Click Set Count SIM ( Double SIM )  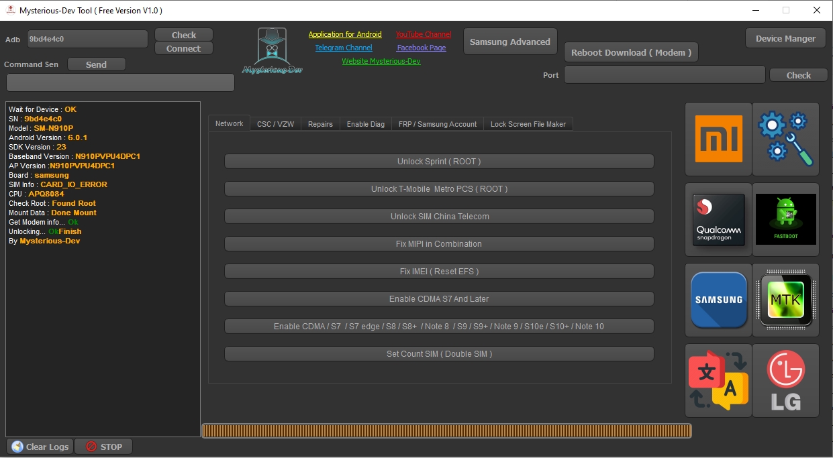(439, 354)
